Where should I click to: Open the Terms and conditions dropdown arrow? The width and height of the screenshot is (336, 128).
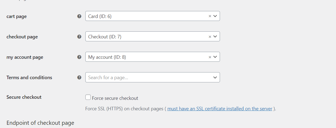[x=215, y=77]
